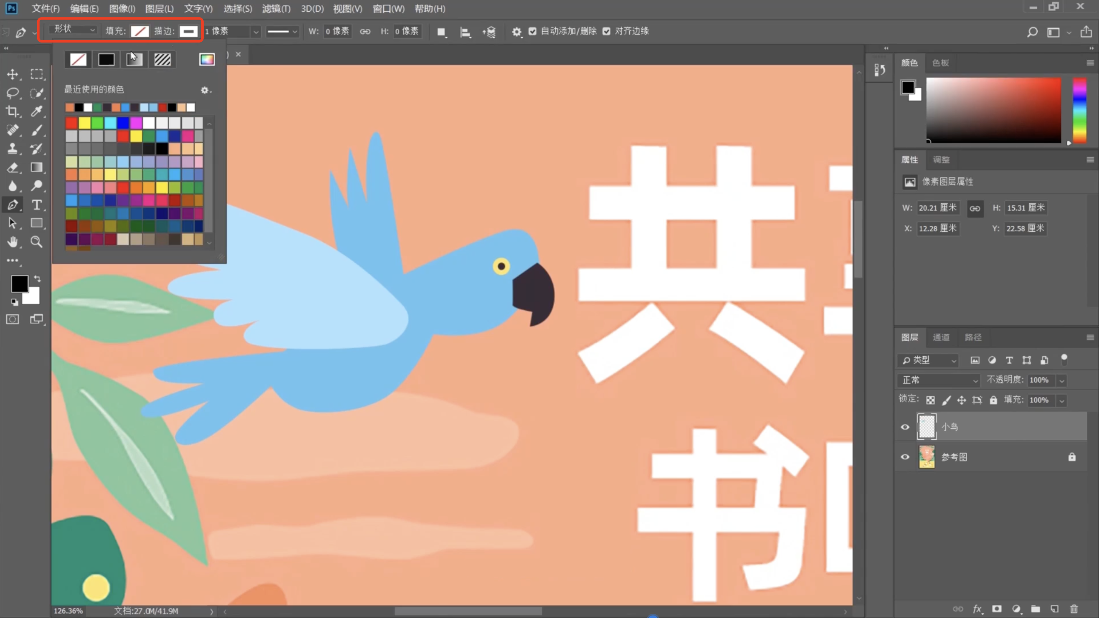1099x618 pixels.
Task: Select the Zoom tool in toolbox
Action: (37, 242)
